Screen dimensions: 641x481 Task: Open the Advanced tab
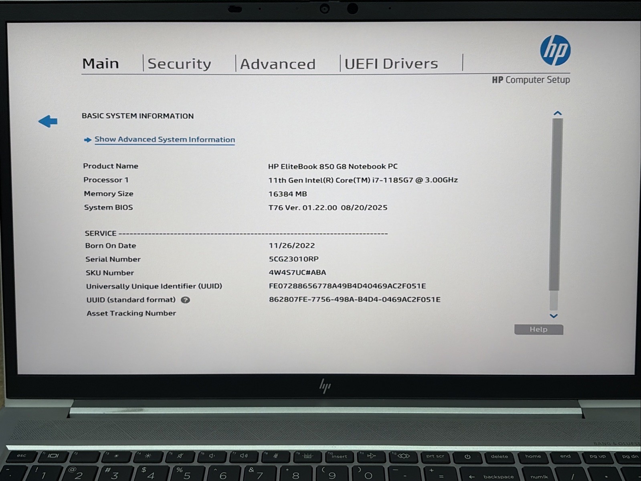(x=278, y=64)
